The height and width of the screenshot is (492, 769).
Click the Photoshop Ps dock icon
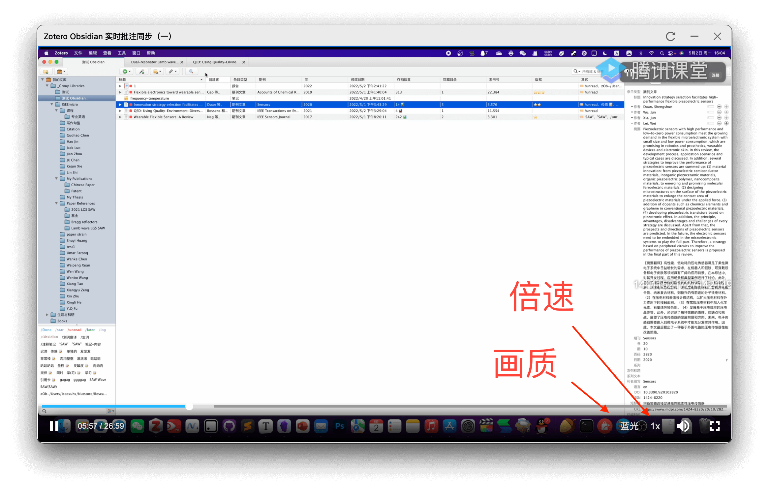click(x=339, y=426)
